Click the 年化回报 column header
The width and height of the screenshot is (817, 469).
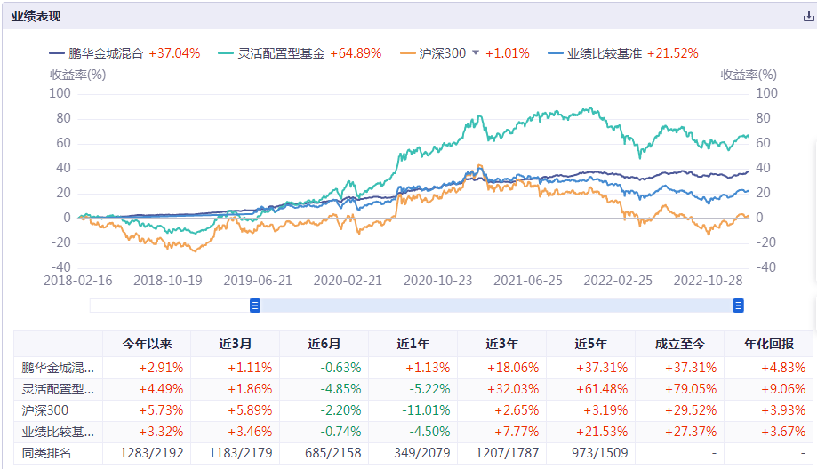click(768, 345)
